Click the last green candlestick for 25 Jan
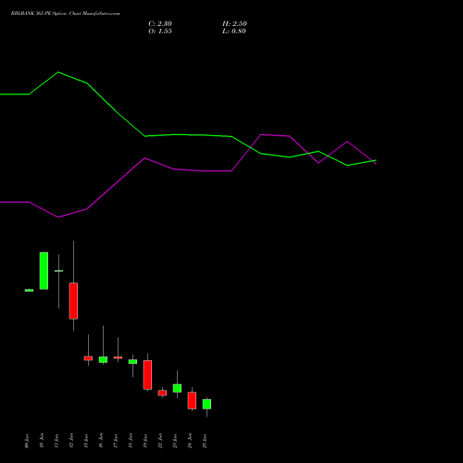The height and width of the screenshot is (463, 463). pyautogui.click(x=206, y=404)
